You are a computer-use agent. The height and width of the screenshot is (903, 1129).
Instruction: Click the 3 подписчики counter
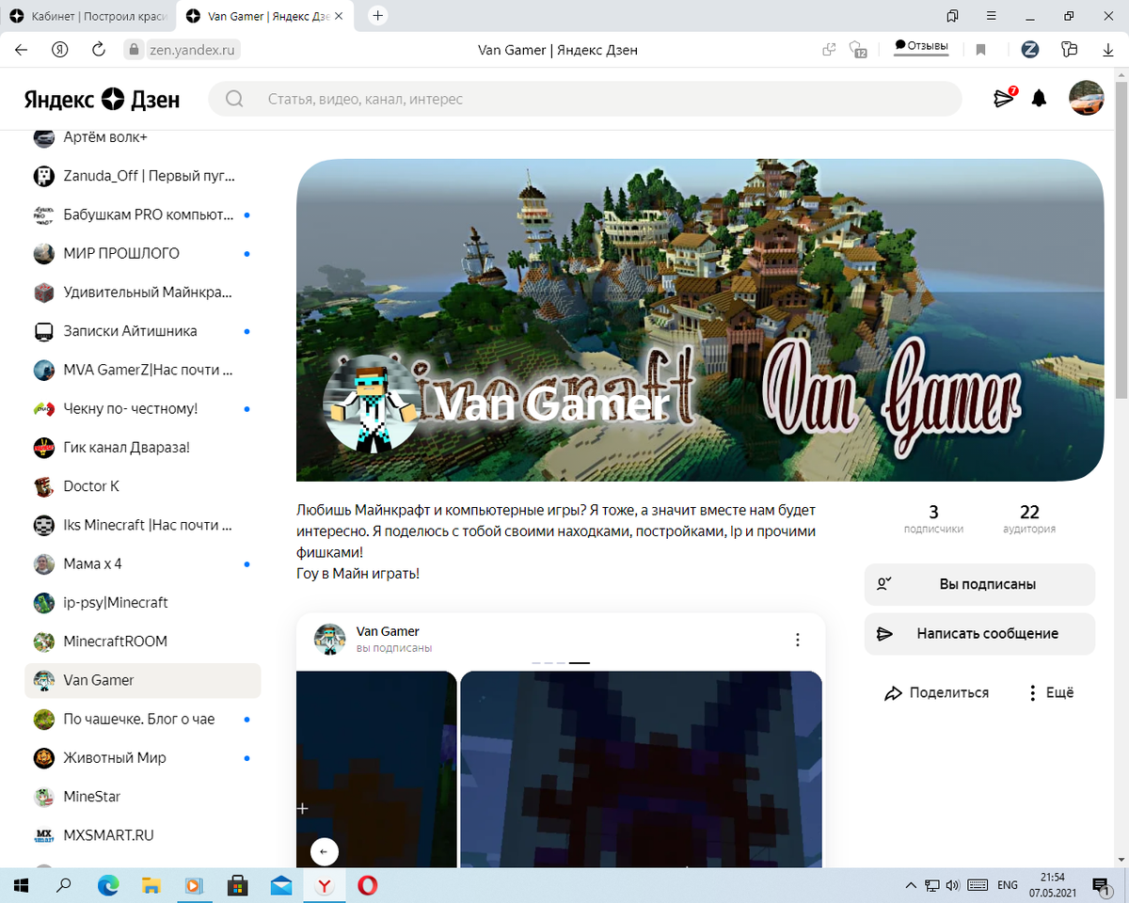click(933, 518)
